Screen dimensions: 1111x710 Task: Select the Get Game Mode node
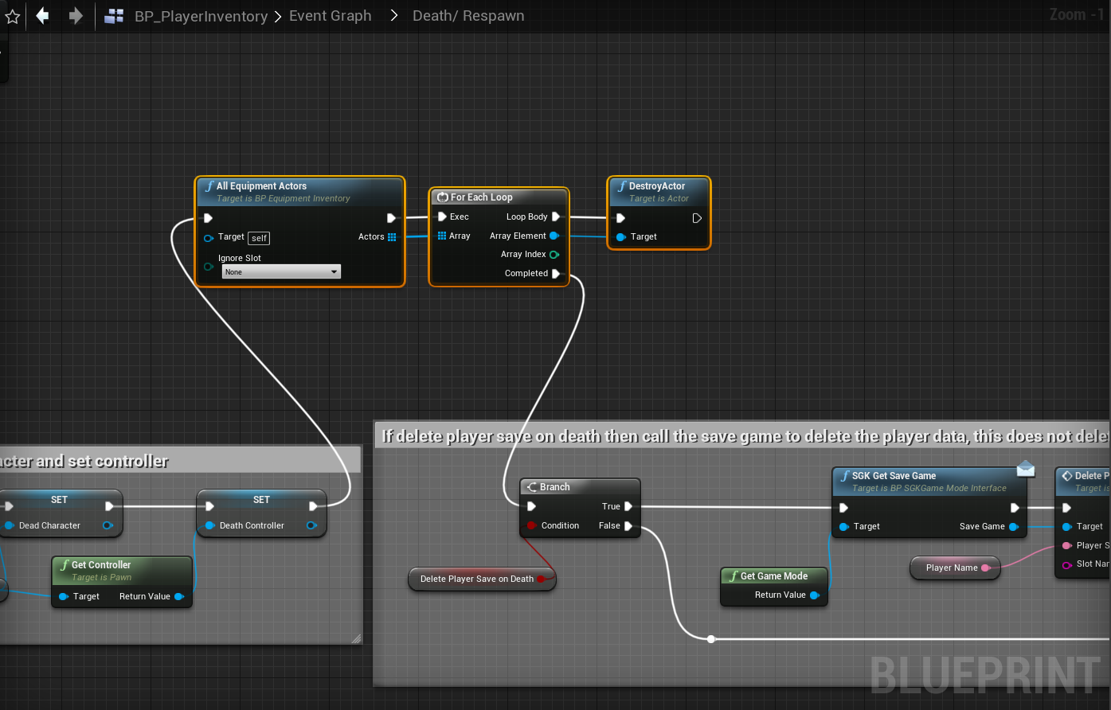pyautogui.click(x=773, y=576)
